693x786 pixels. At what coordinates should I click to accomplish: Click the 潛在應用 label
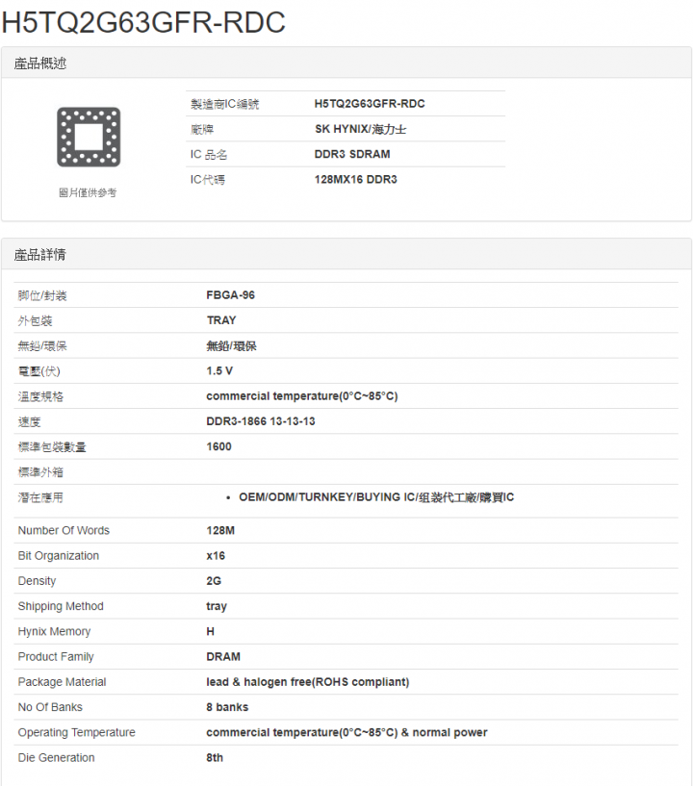[x=40, y=497]
